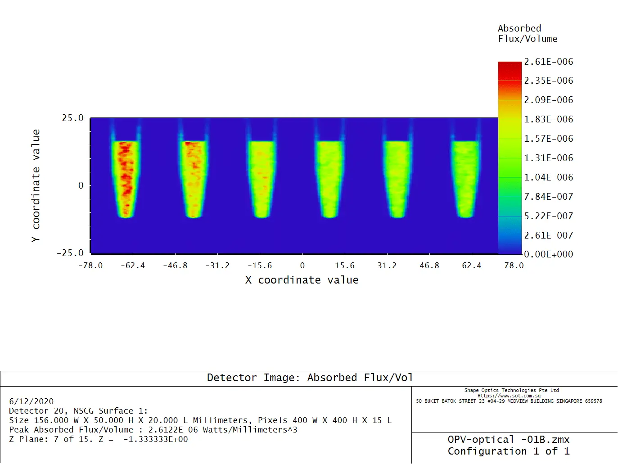Screen dimensions: 618x464
Task: Click the X coordinate value axis label
Action: coord(302,279)
